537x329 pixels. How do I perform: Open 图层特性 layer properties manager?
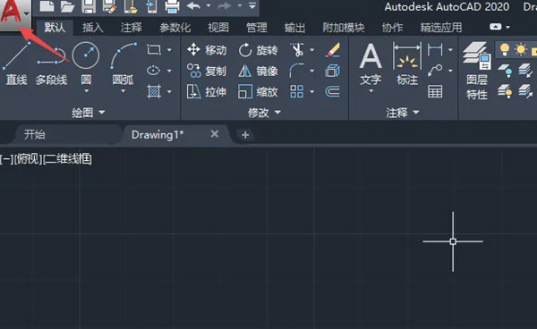tap(477, 70)
